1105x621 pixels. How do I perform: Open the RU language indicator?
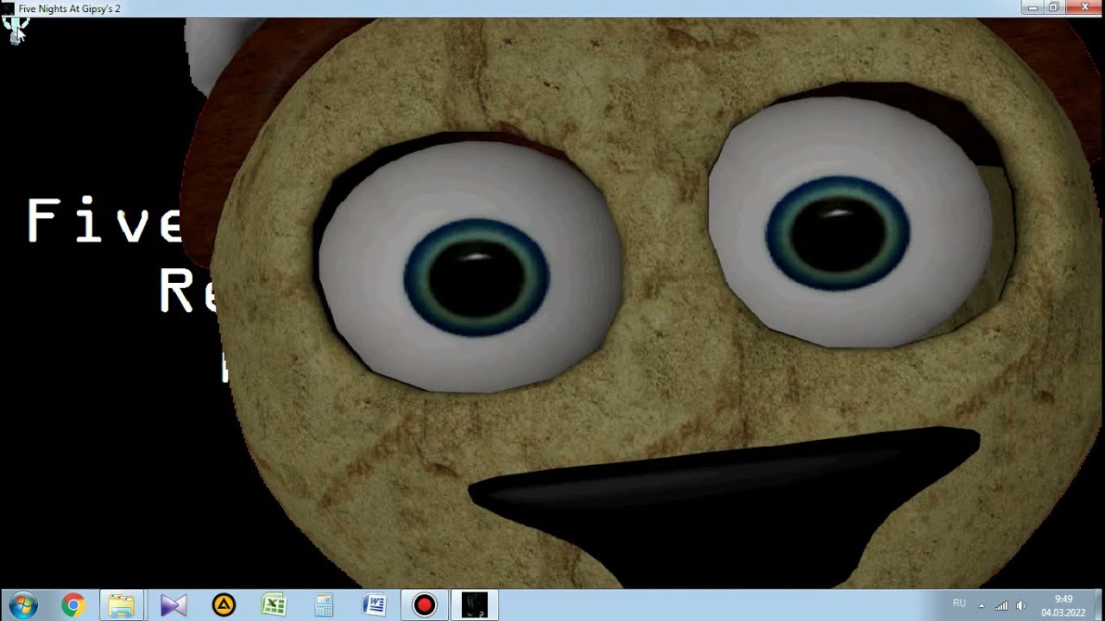(959, 604)
